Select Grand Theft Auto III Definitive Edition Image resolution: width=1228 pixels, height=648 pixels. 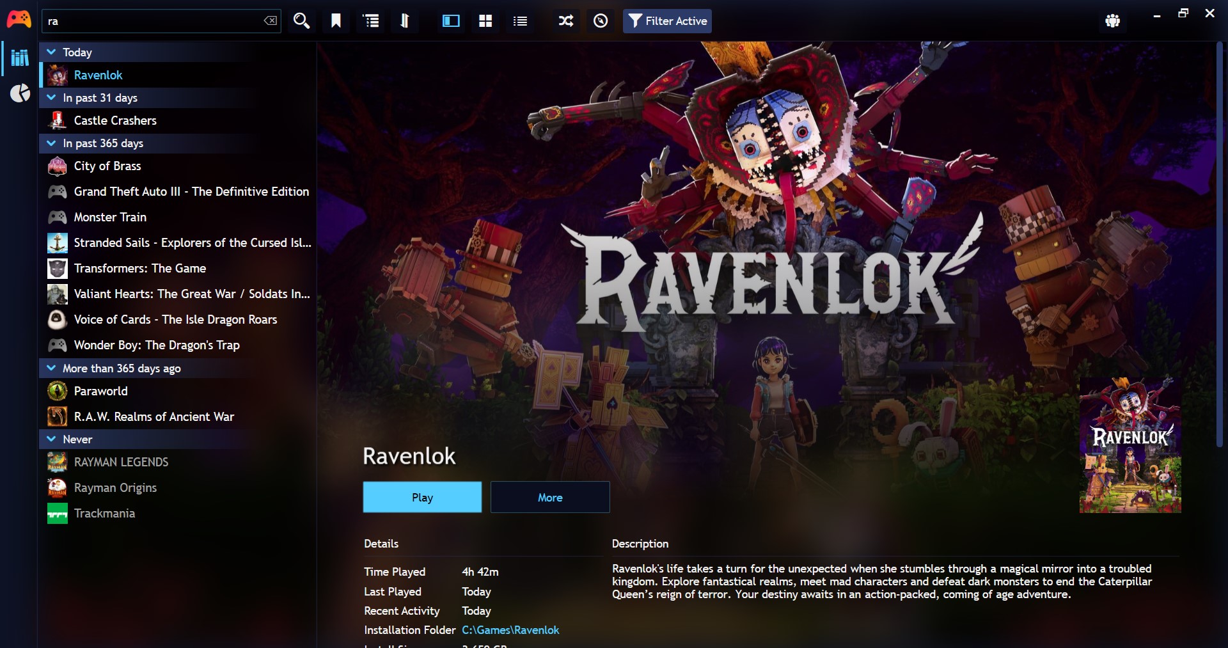click(x=178, y=191)
